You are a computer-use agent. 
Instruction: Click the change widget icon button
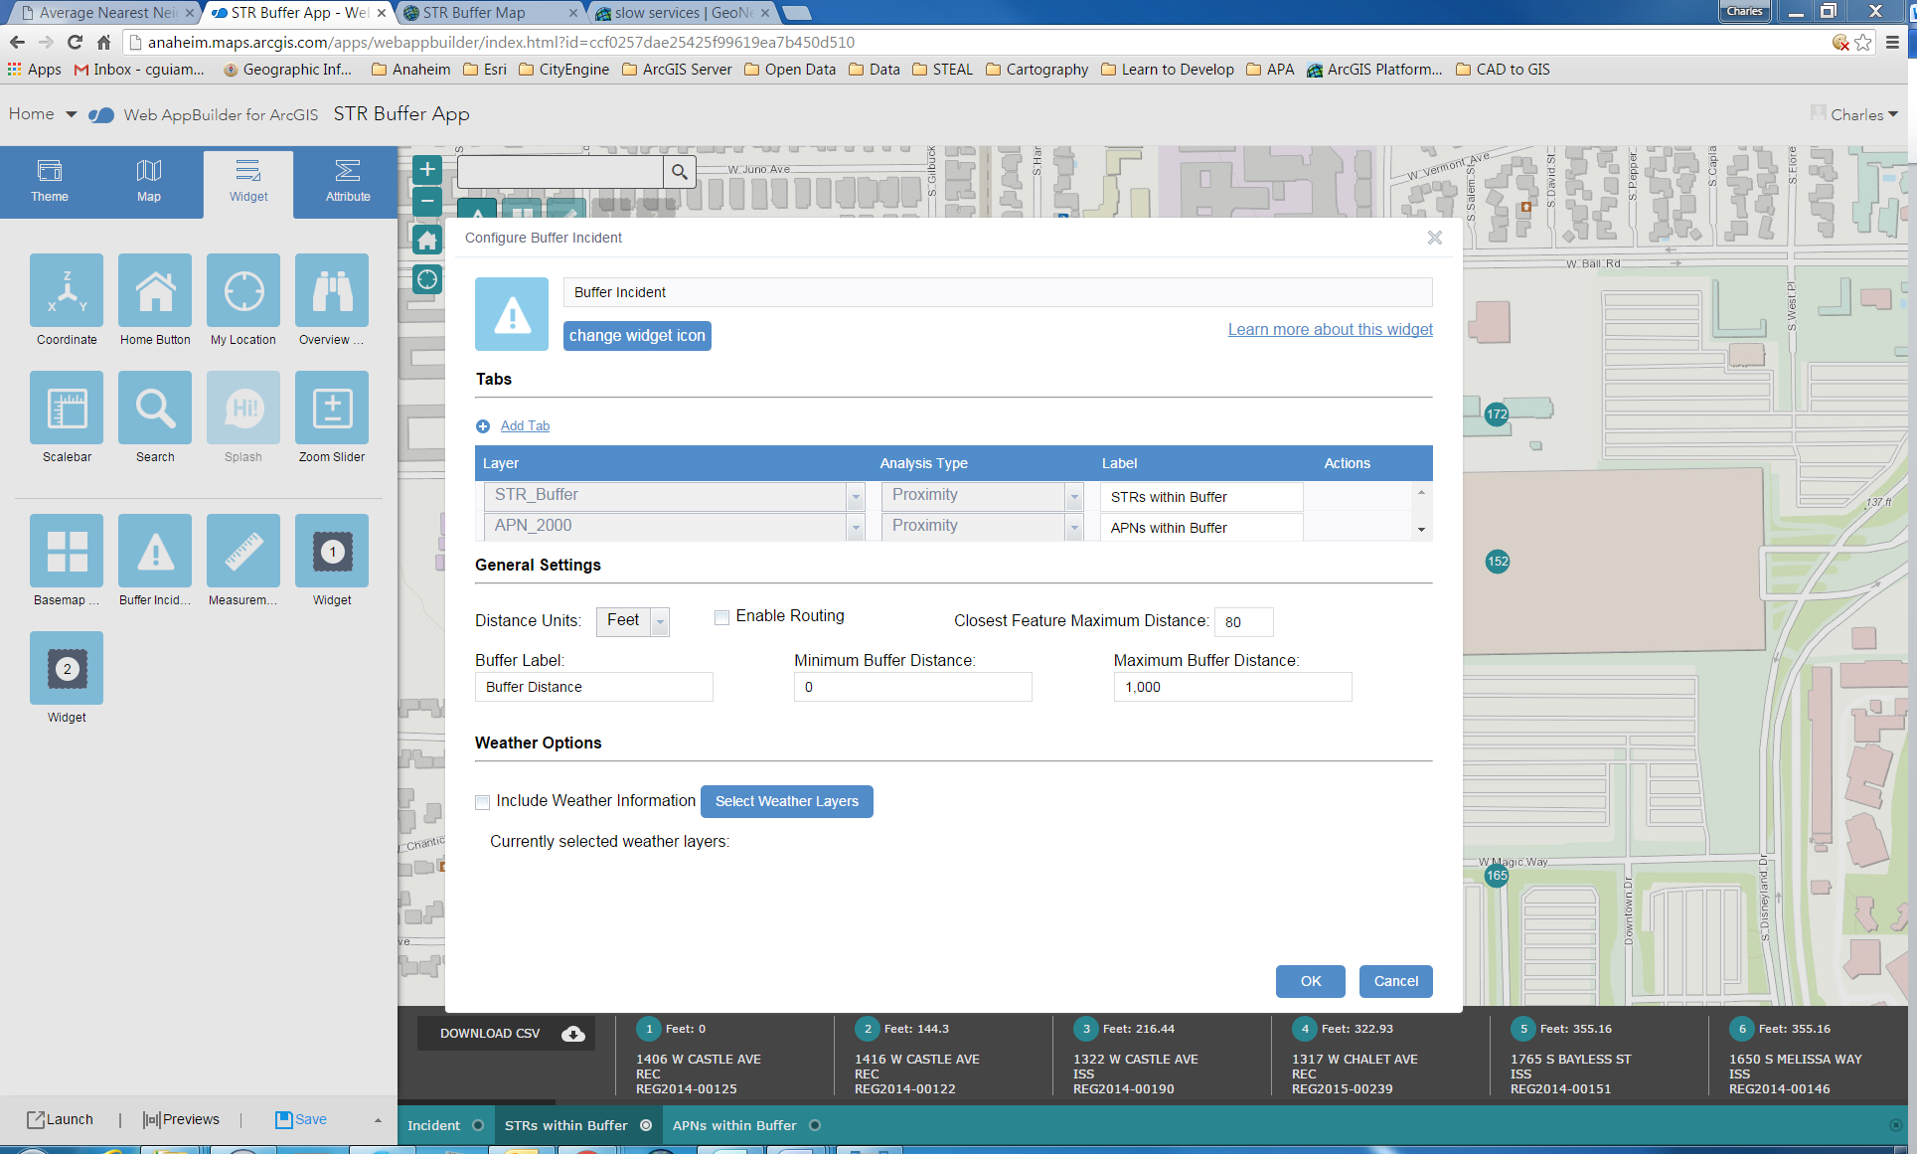[x=637, y=336]
